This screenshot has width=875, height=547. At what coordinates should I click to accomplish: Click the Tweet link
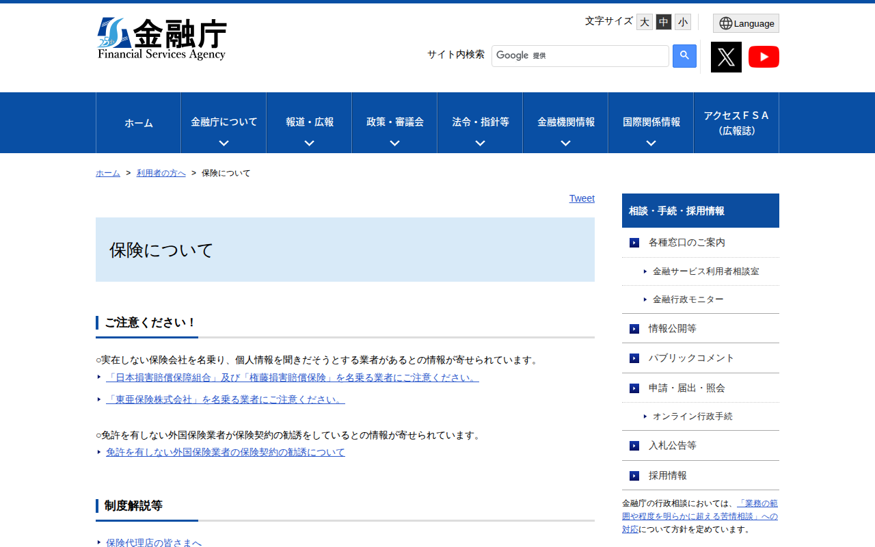click(582, 198)
